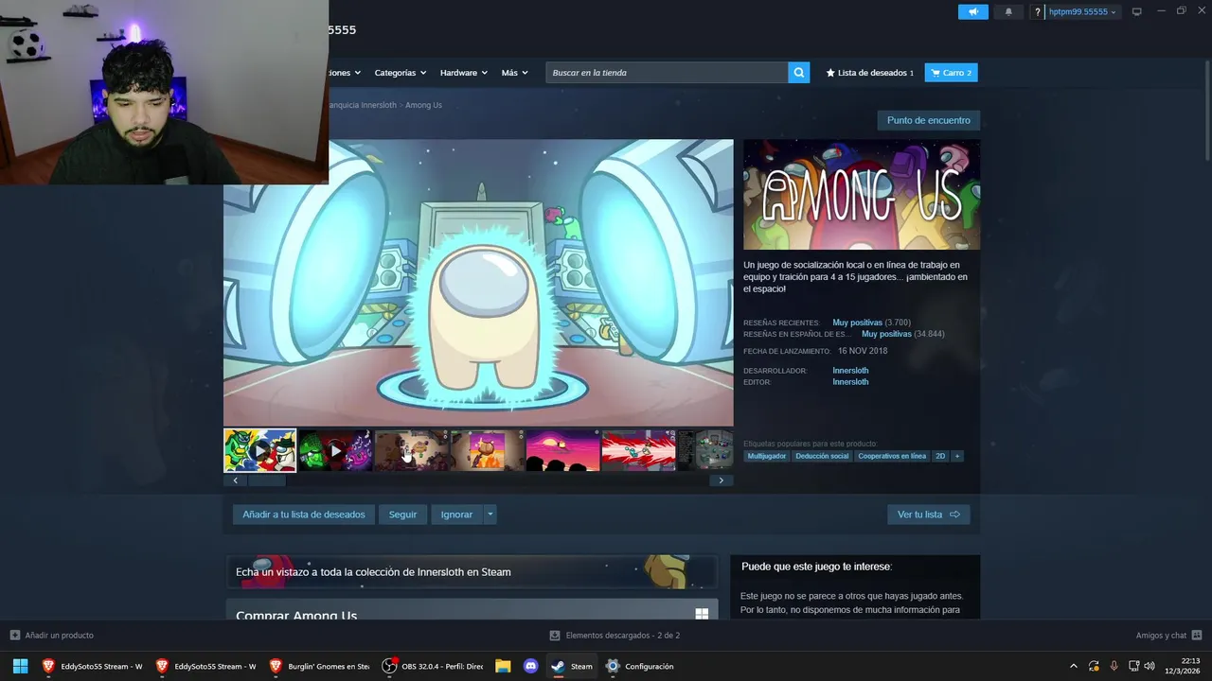
Task: Open Lista de deseados wishlist
Action: [x=869, y=73]
